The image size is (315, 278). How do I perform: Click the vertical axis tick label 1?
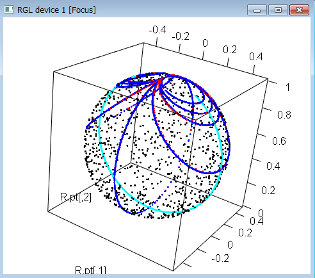[288, 87]
